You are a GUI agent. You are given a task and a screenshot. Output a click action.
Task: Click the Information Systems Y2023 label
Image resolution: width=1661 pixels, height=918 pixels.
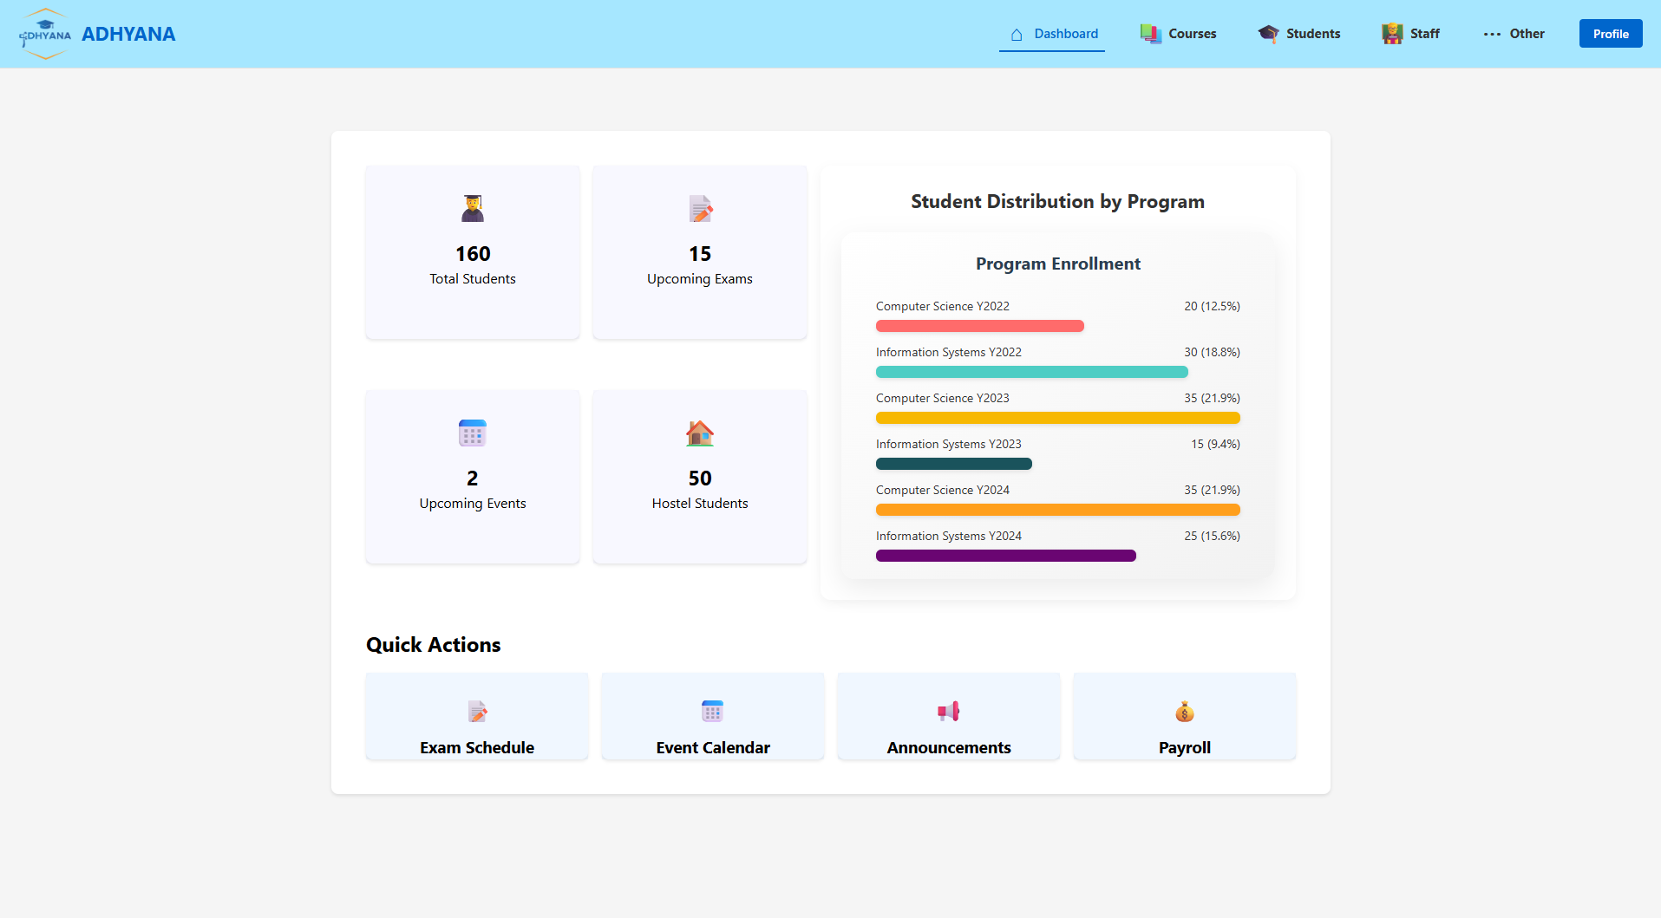tap(949, 444)
